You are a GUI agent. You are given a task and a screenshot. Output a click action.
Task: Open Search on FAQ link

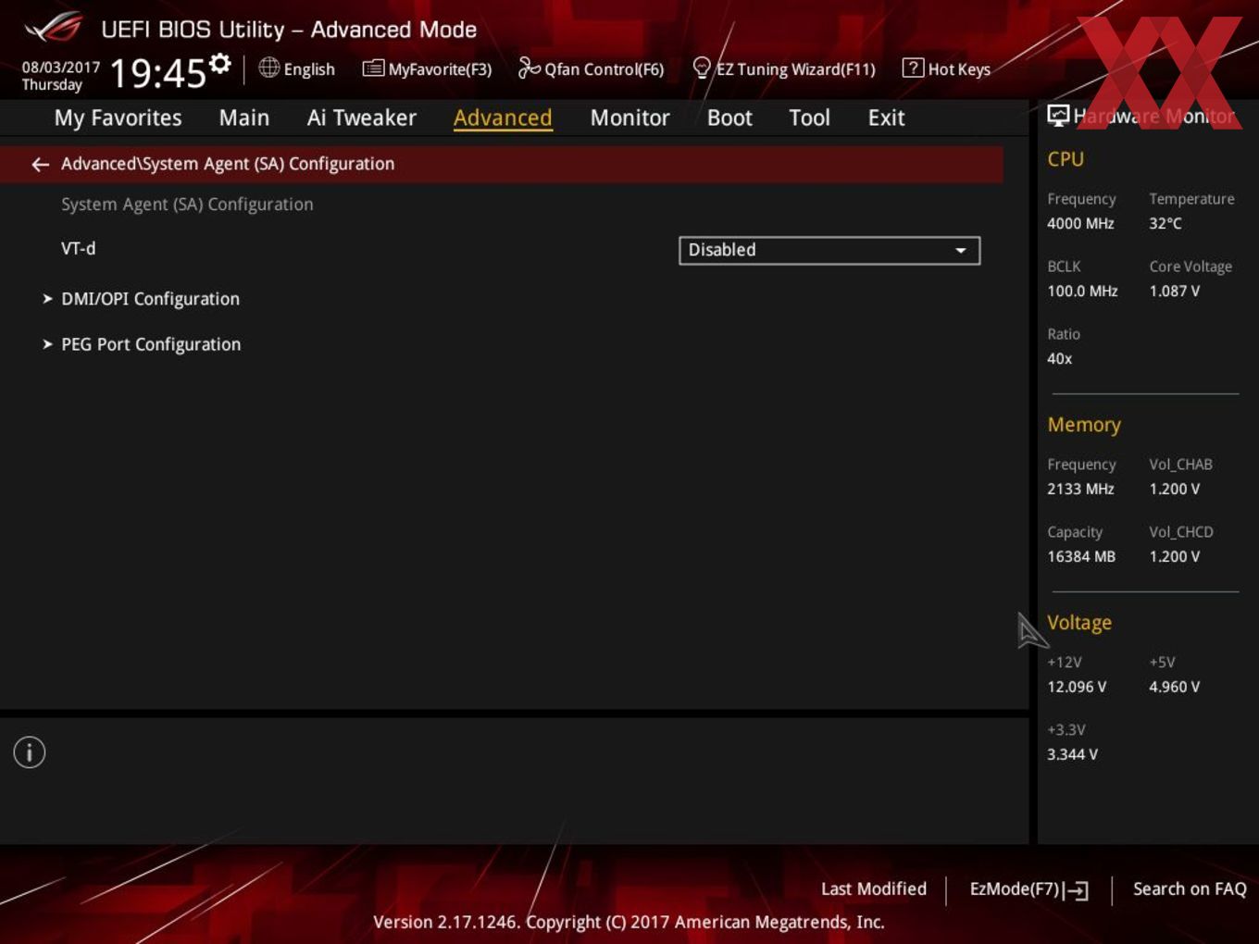[x=1190, y=888]
